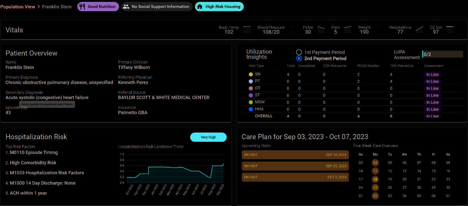Click the O2 Sat trend sparkline
Image resolution: width=468 pixels, height=206 pixels.
(x=450, y=29)
